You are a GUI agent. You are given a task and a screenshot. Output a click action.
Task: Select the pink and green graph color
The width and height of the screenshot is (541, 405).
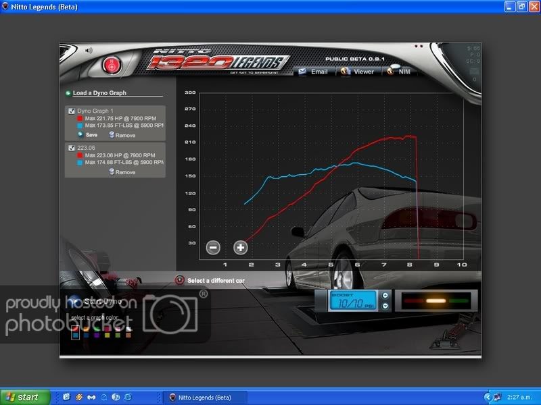(118, 332)
